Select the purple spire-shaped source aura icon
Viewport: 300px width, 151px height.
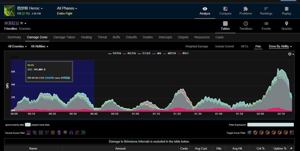(x=71, y=133)
